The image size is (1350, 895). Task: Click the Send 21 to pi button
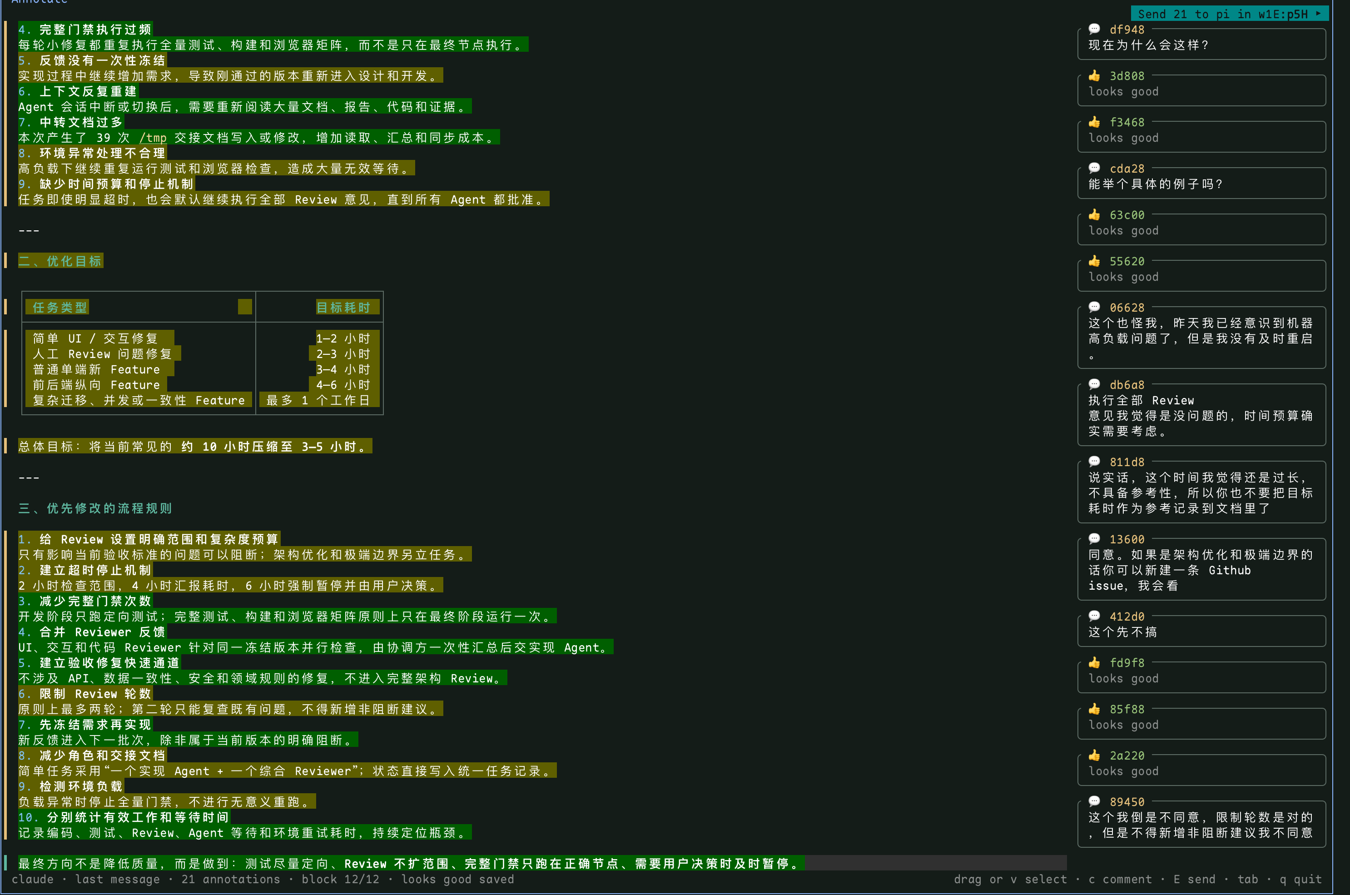click(1229, 14)
